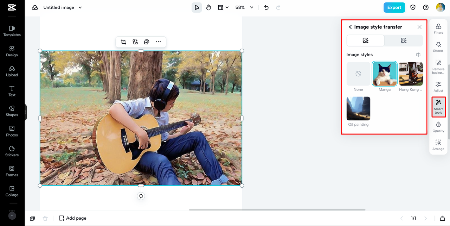Screen dimensions: 450x226
Task: Collapse the left side panel handle
Action: click(26, 112)
